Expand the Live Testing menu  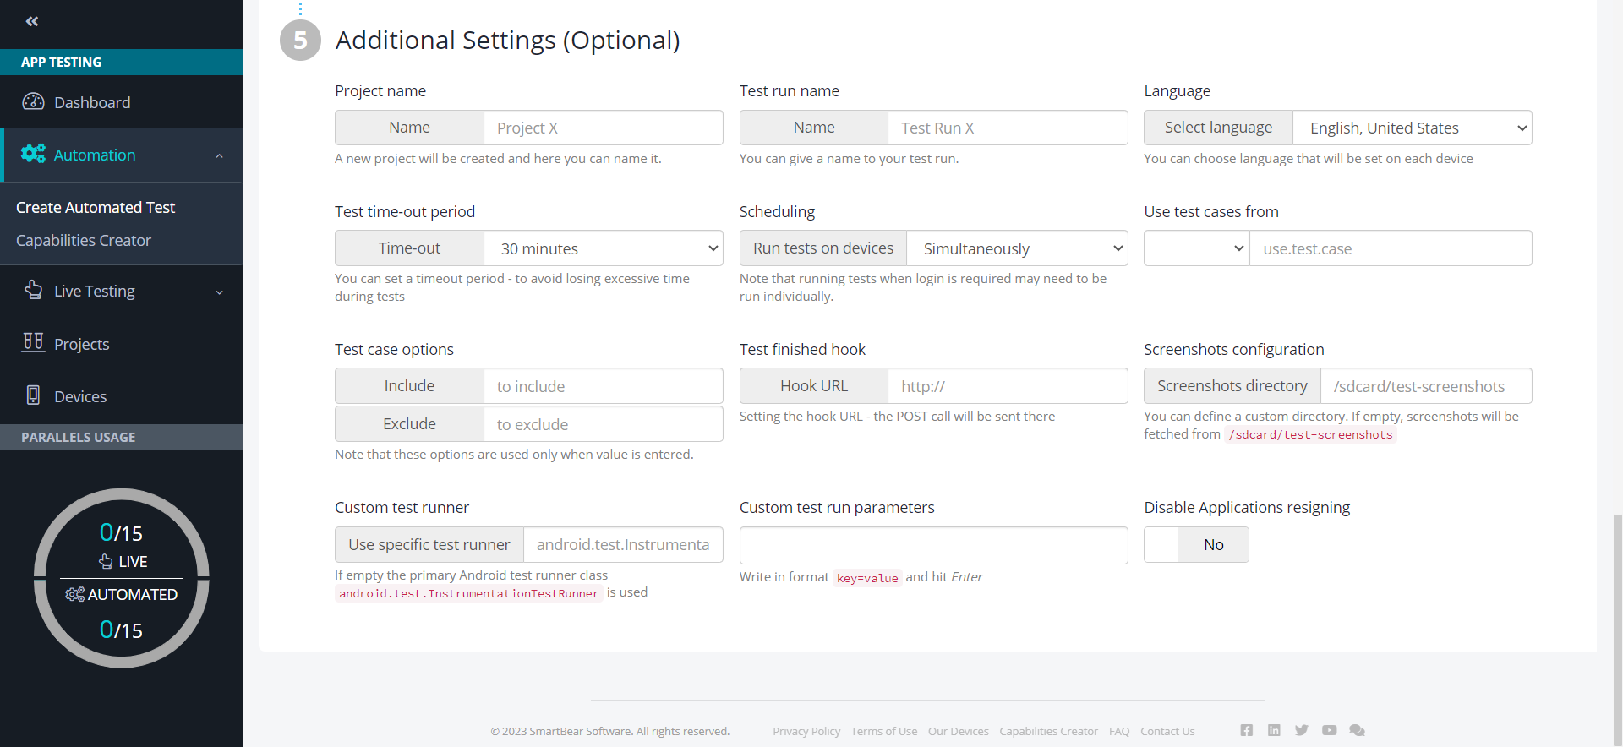point(122,292)
